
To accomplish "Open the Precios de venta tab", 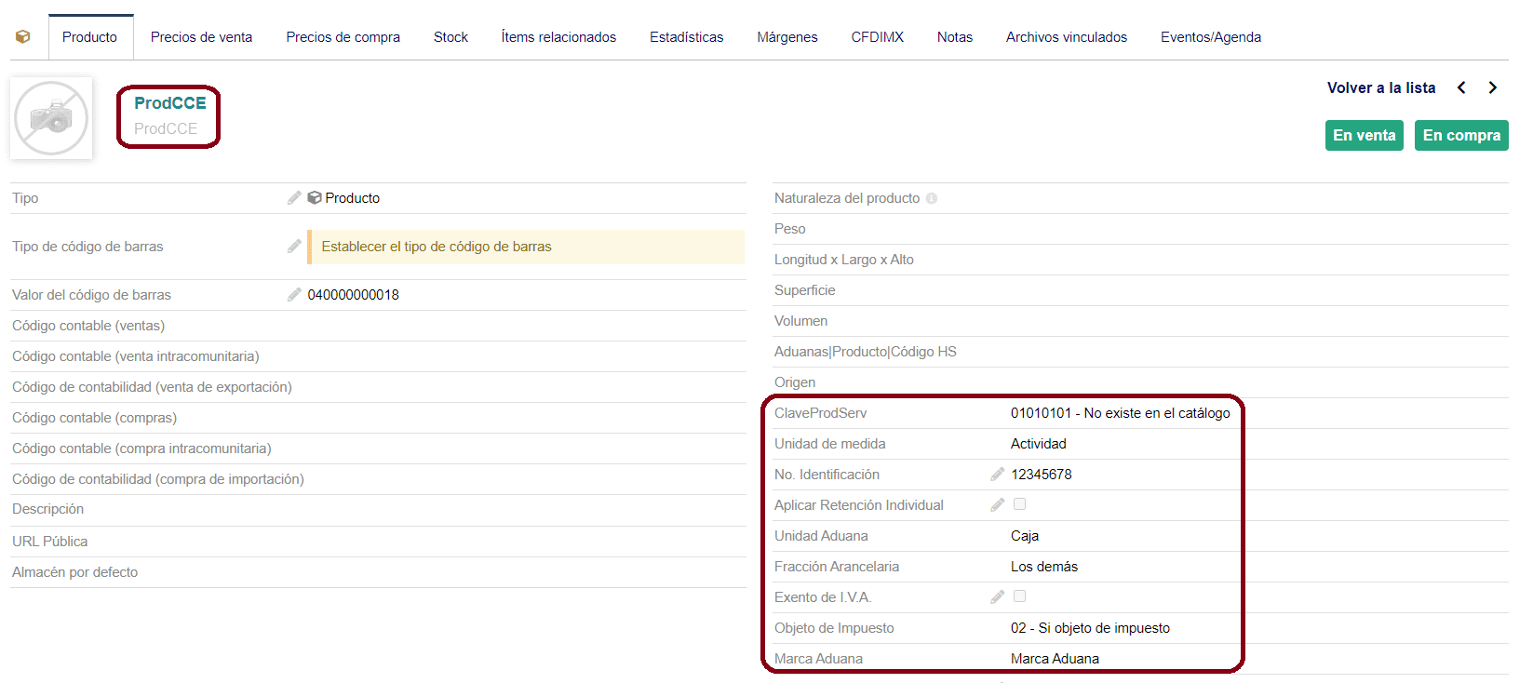I will pos(201,37).
